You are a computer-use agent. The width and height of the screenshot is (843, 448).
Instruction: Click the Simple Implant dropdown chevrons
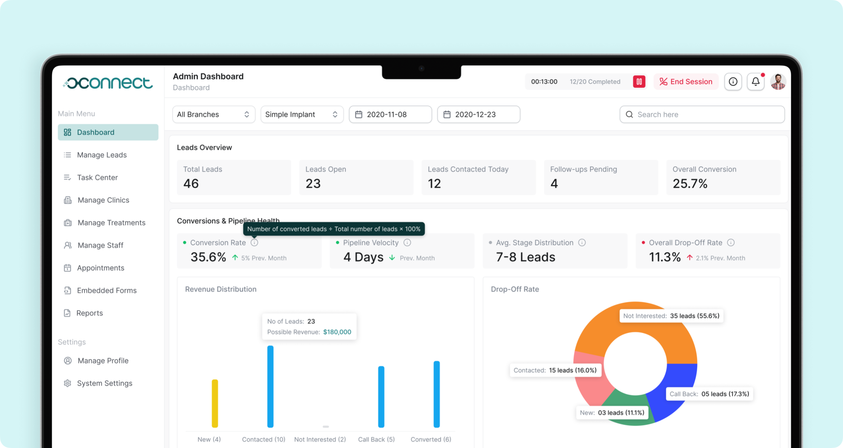335,114
